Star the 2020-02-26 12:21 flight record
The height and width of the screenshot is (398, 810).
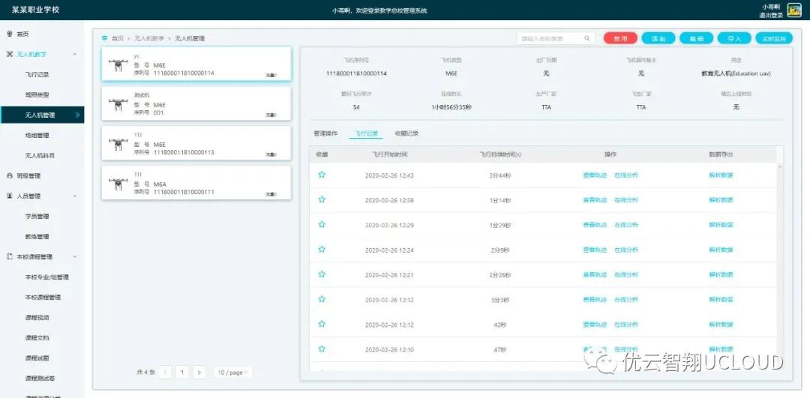pyautogui.click(x=322, y=274)
